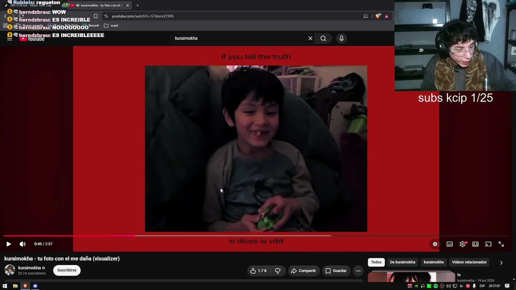Screen dimensions: 516x290
Task: Play the paused YouTube video
Action: [x=8, y=244]
